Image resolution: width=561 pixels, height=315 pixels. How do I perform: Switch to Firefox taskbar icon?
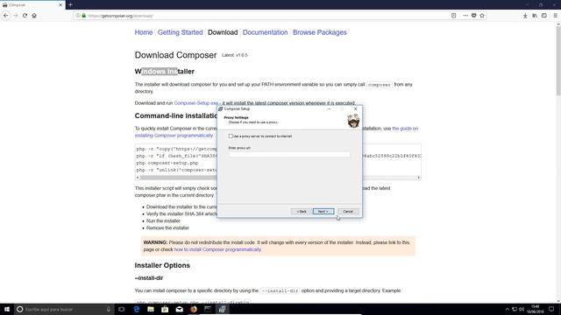coord(194,309)
